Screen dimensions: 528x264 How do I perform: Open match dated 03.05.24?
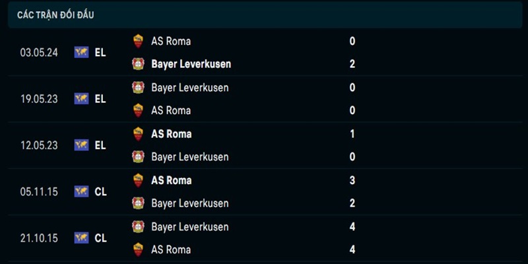click(39, 52)
